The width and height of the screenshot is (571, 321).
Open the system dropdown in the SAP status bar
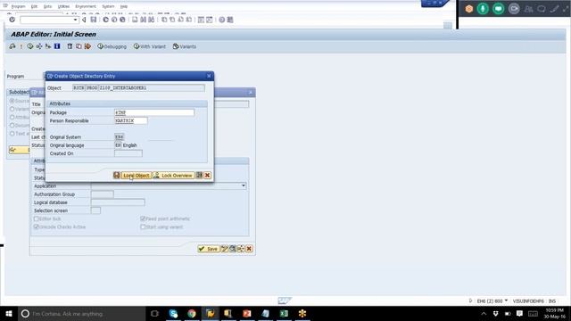(x=506, y=300)
